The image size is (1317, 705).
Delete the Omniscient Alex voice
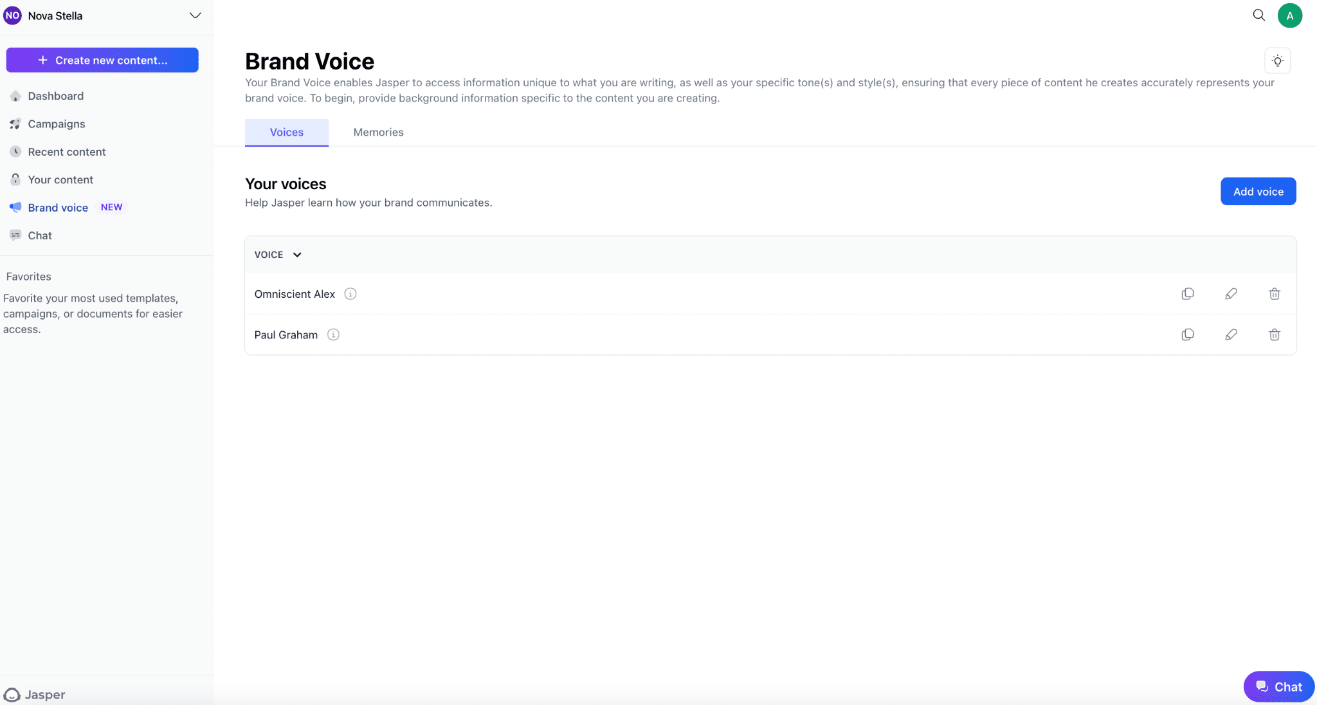point(1274,294)
